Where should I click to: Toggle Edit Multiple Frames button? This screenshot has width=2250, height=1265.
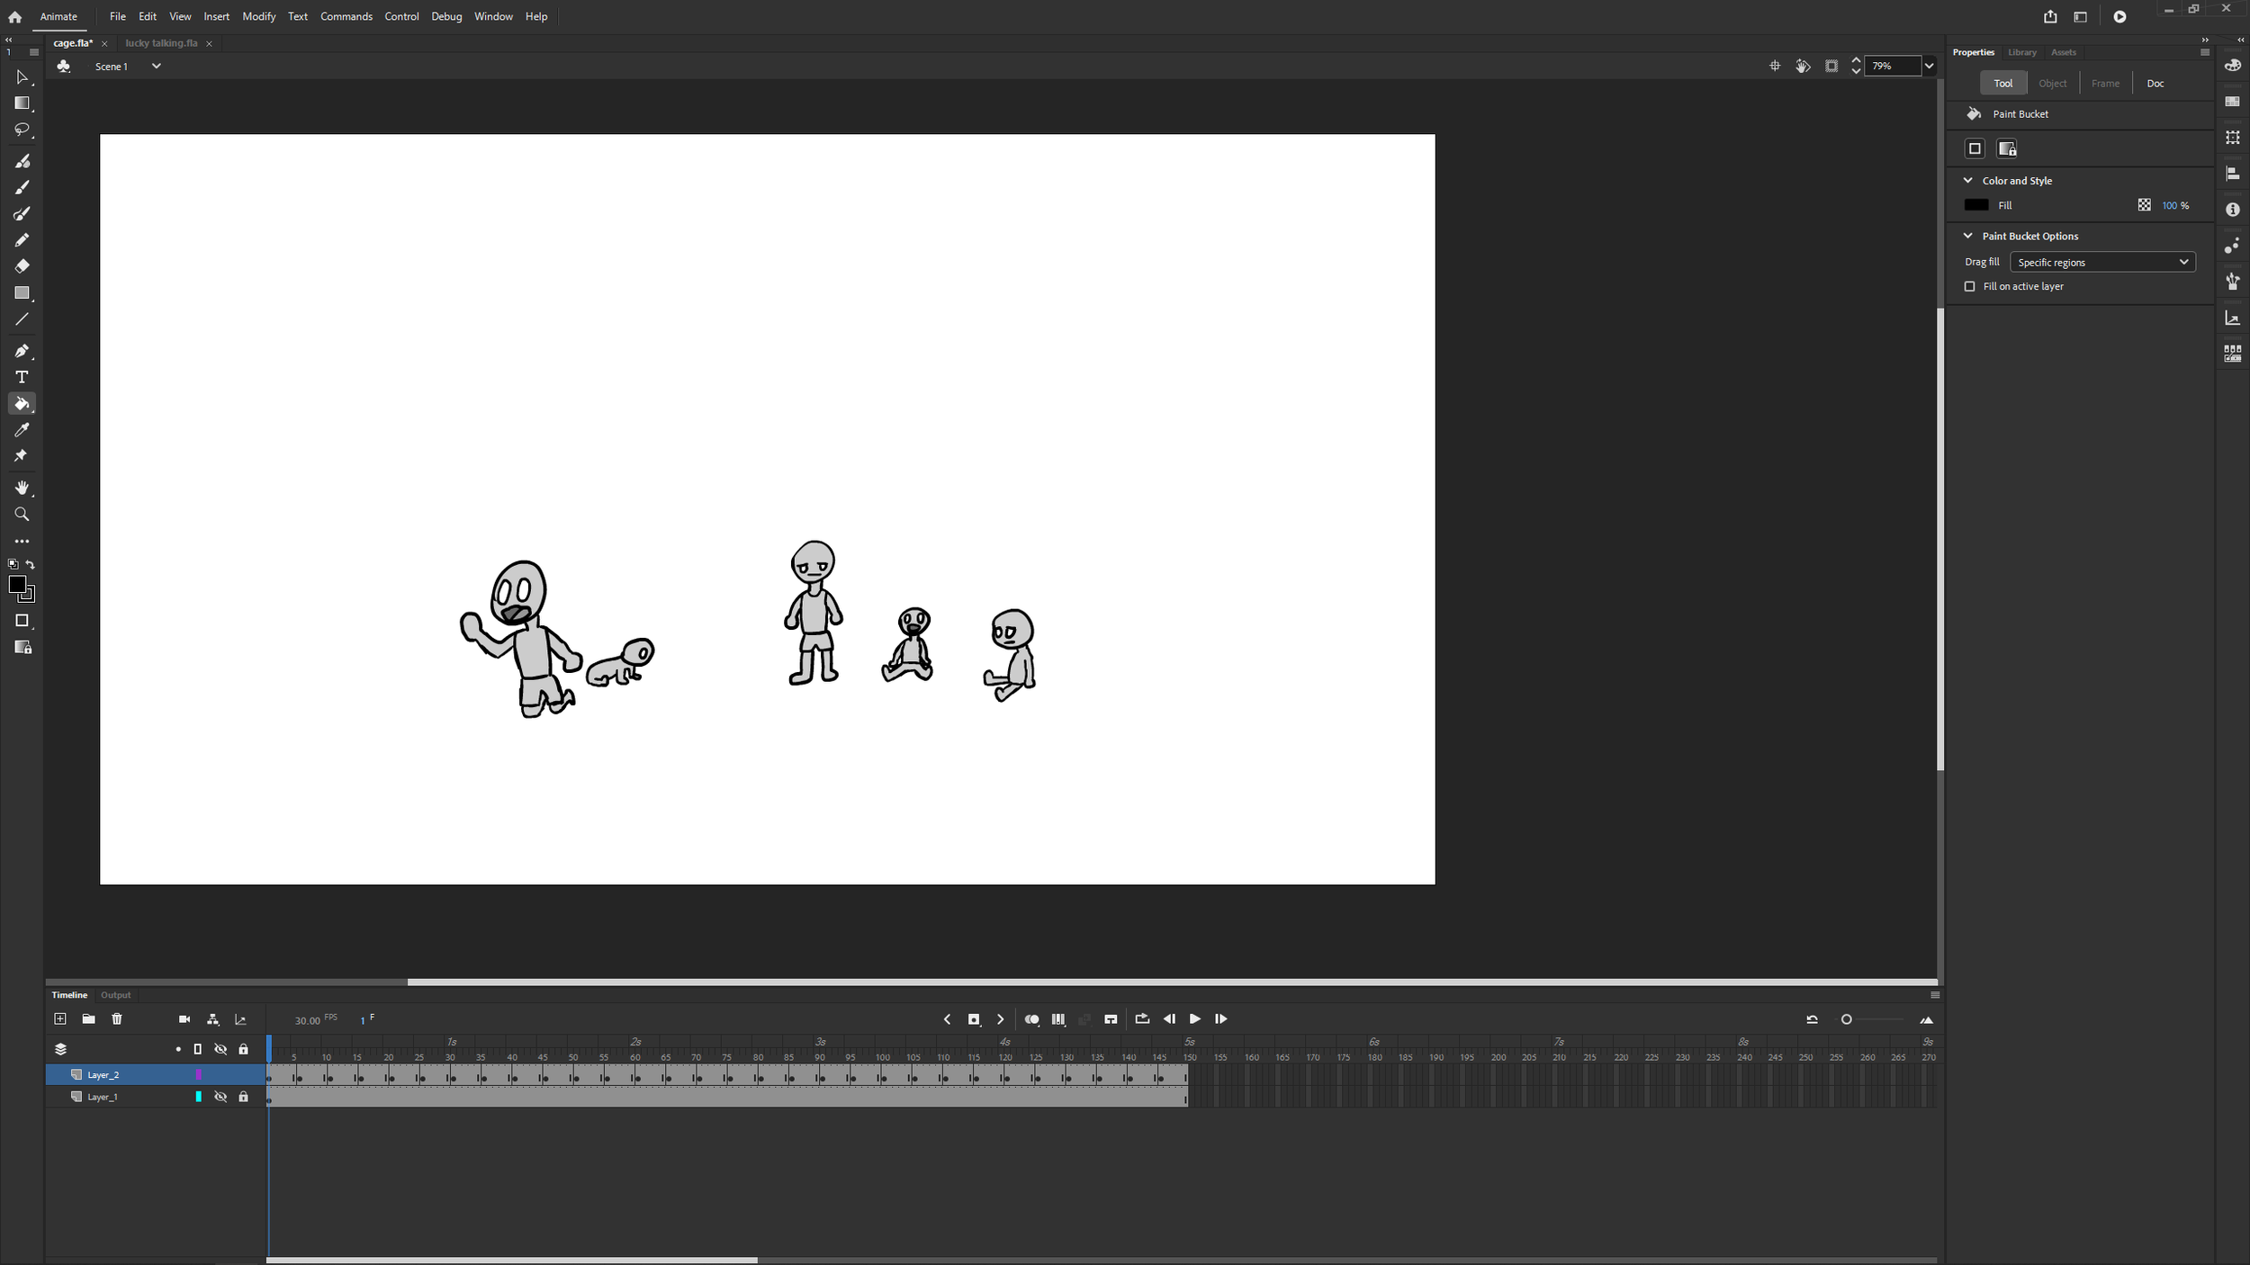[1059, 1019]
